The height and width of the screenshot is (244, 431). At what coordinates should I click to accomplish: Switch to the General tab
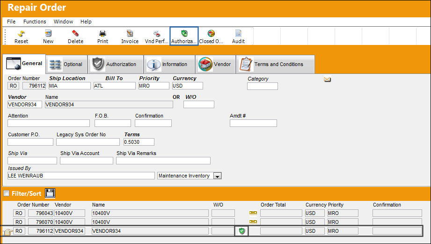24,64
